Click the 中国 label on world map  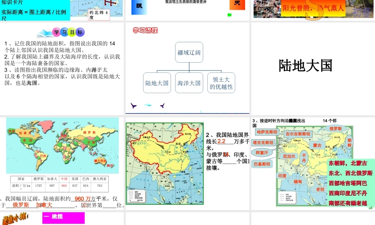[91, 142]
